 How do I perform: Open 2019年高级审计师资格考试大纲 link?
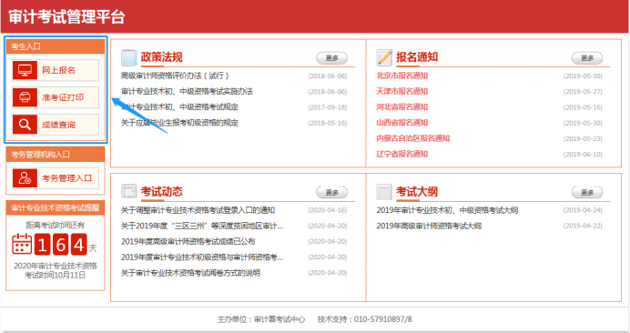429,226
